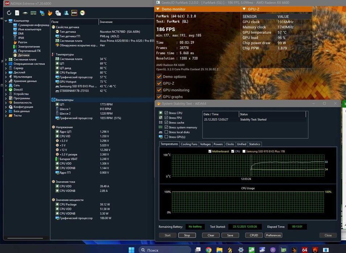The width and height of the screenshot is (346, 253).
Task: Switch to the Cooling Fans tab
Action: point(189,144)
